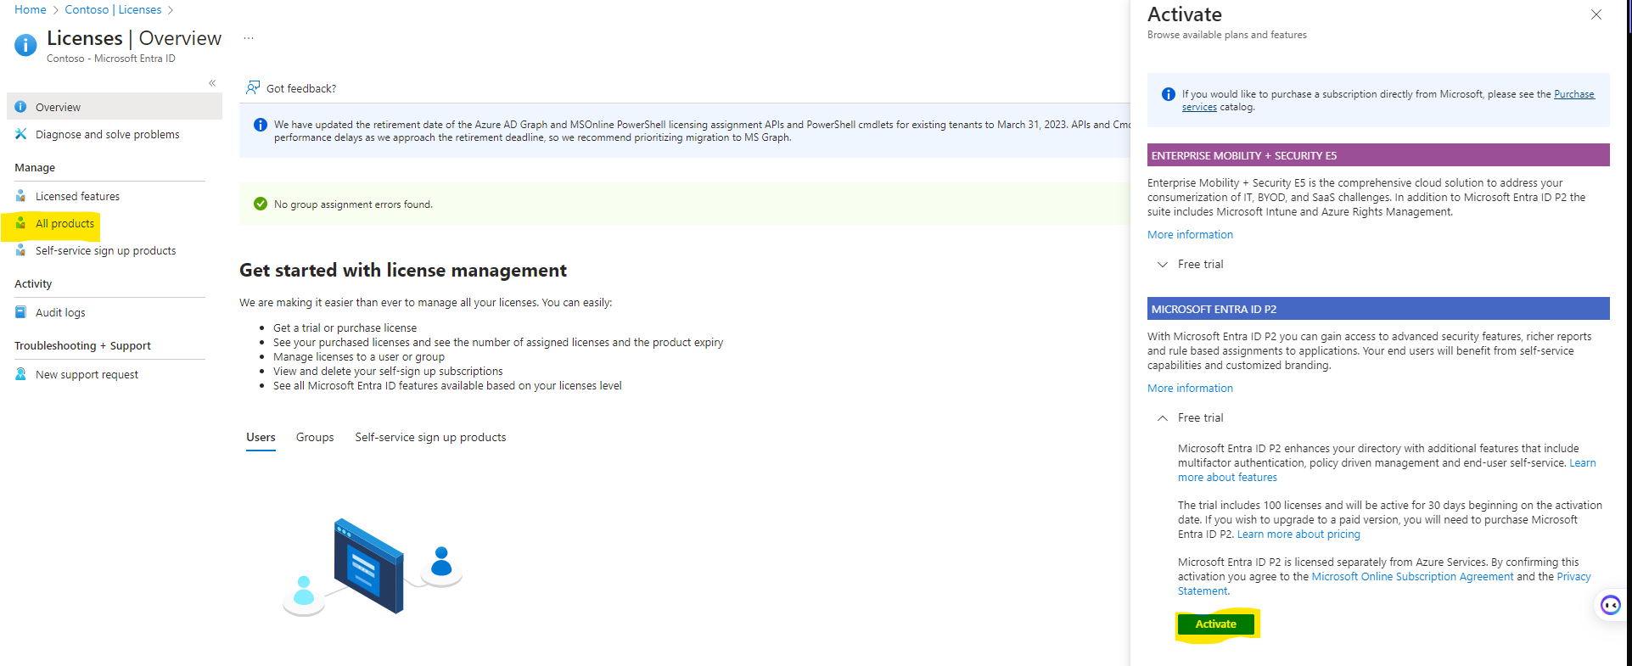The height and width of the screenshot is (666, 1632).
Task: Click Got feedback? link
Action: coord(301,88)
